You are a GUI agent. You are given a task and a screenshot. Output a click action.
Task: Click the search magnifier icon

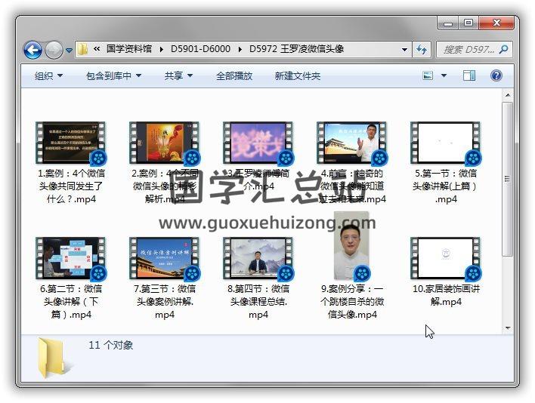click(x=503, y=50)
